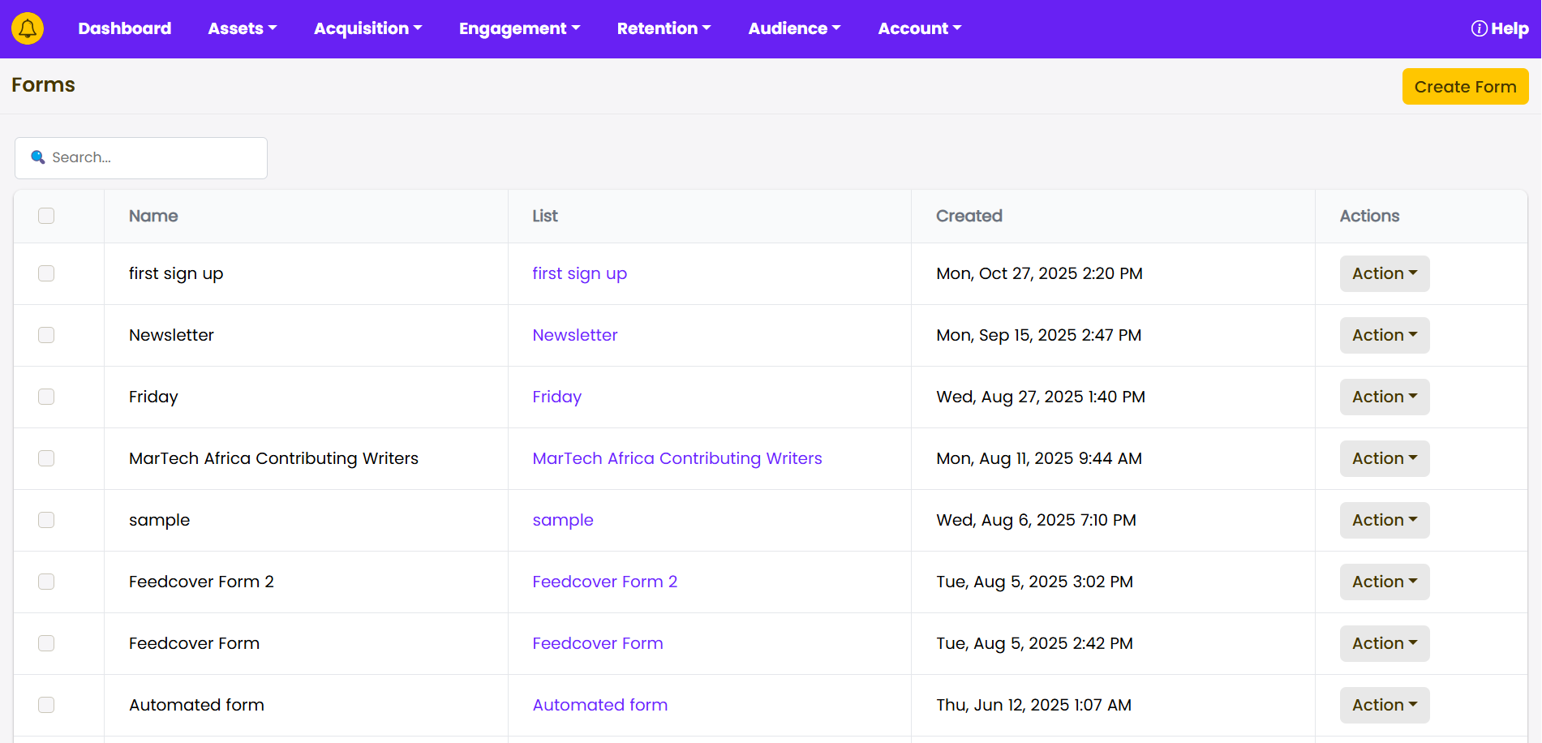1542x743 pixels.
Task: Toggle the select-all checkbox in the table header
Action: pyautogui.click(x=46, y=216)
